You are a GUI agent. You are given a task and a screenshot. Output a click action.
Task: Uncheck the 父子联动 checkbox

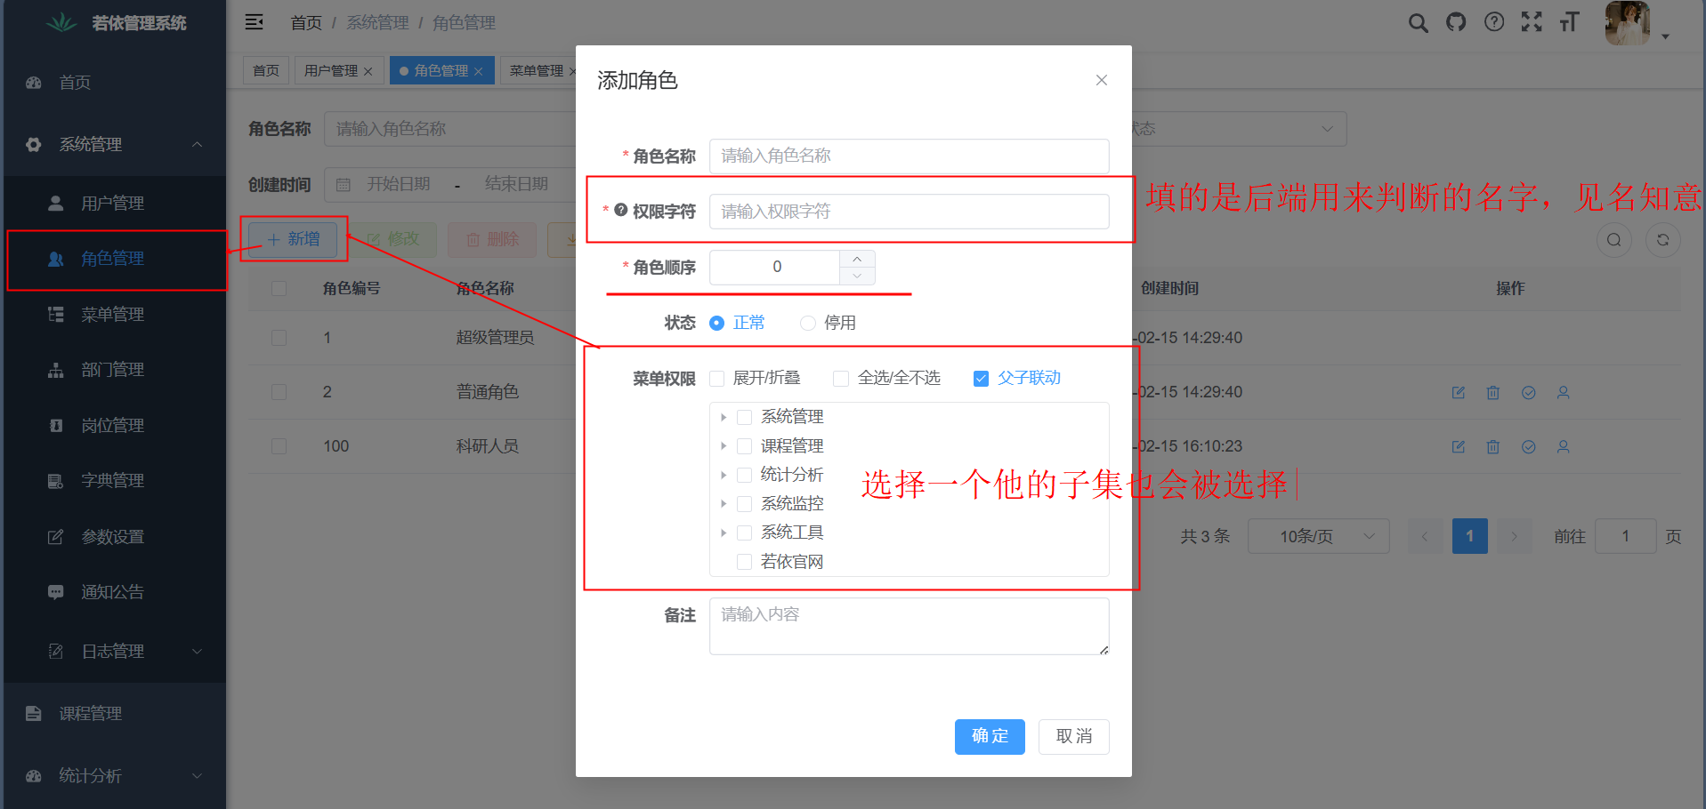click(x=981, y=378)
